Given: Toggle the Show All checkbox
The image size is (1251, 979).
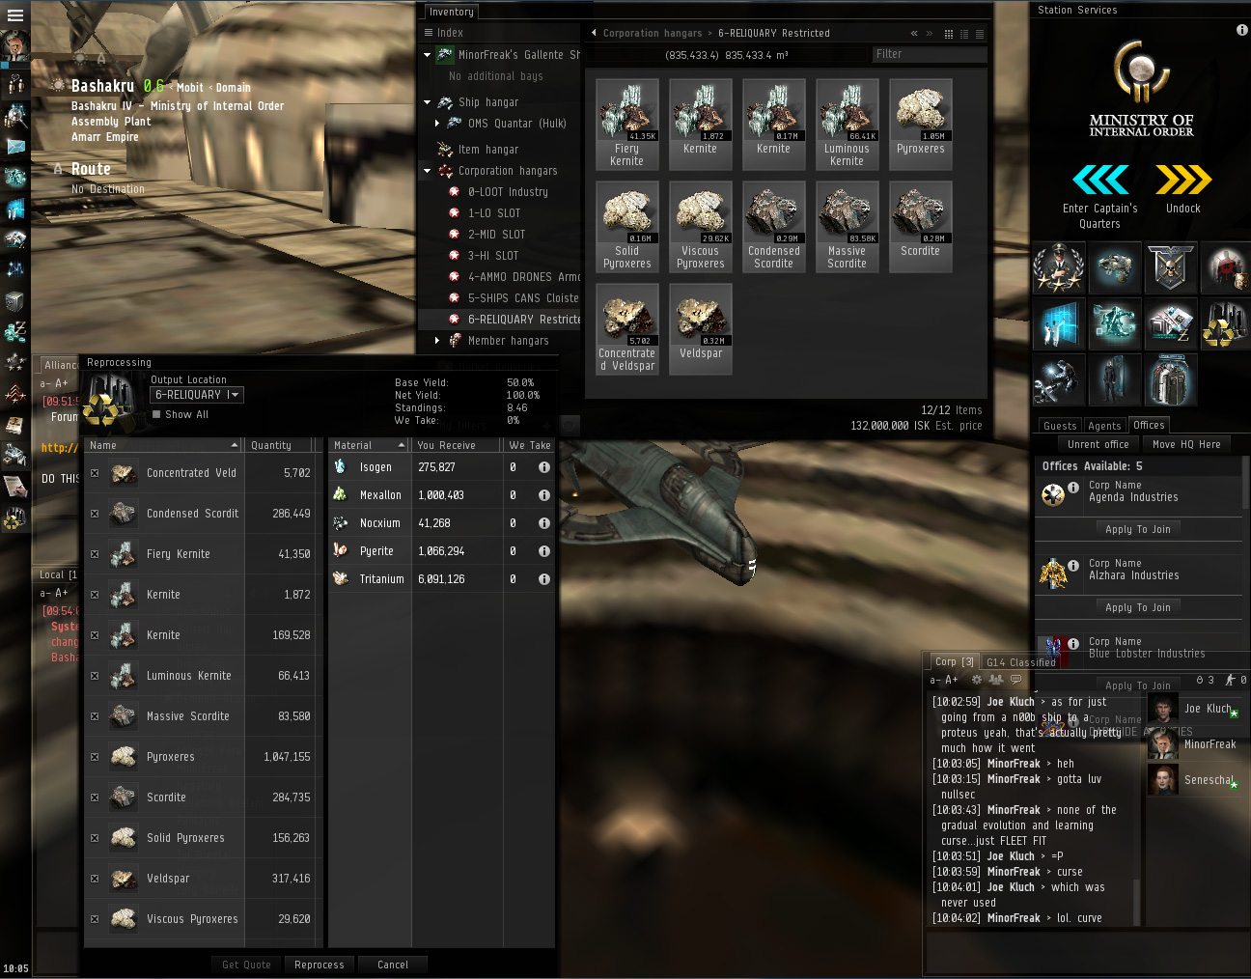Looking at the screenshot, I should click(x=156, y=415).
